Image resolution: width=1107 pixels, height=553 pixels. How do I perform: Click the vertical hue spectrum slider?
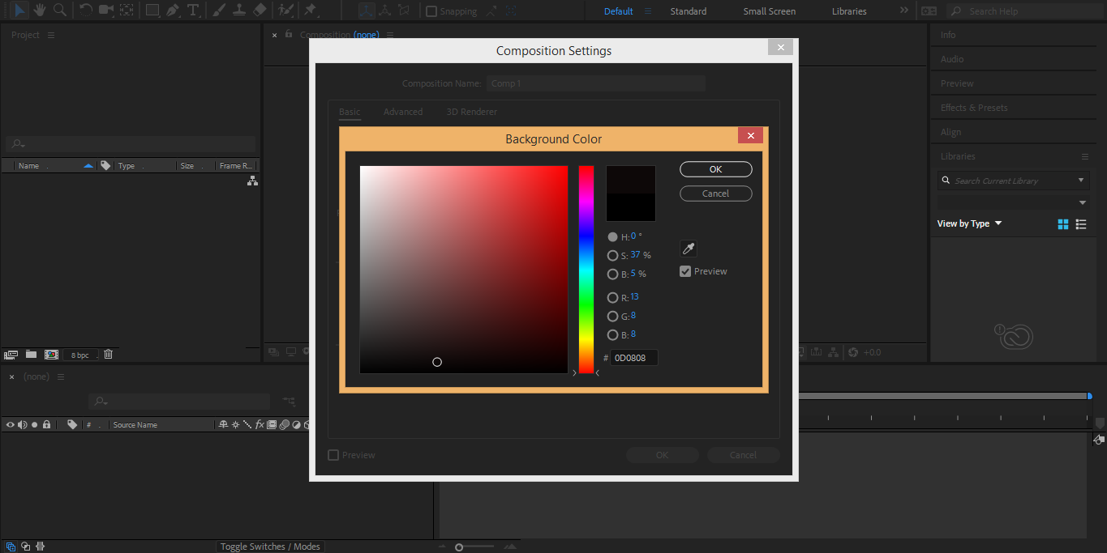point(586,270)
